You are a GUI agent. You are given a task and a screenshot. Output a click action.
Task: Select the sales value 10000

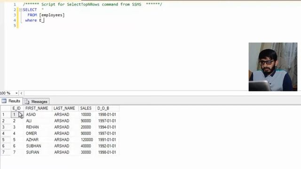[87, 115]
